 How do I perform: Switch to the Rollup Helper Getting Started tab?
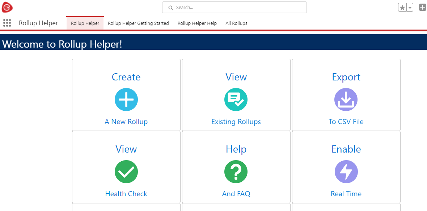click(x=138, y=23)
